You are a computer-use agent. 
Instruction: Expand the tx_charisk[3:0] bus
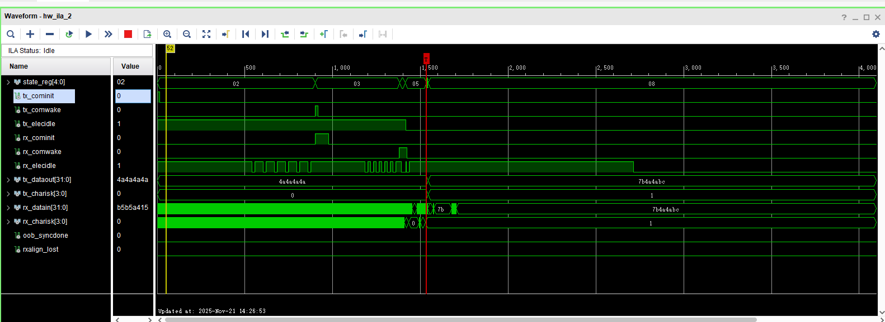point(8,194)
